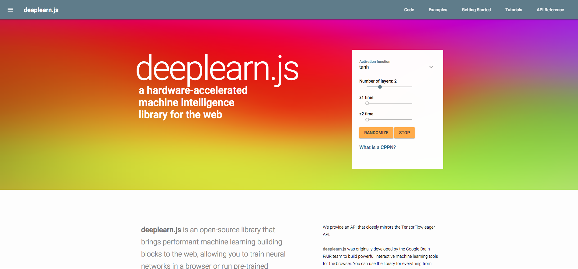The height and width of the screenshot is (269, 578).
Task: Open the What is a CPPN? link
Action: (x=378, y=147)
